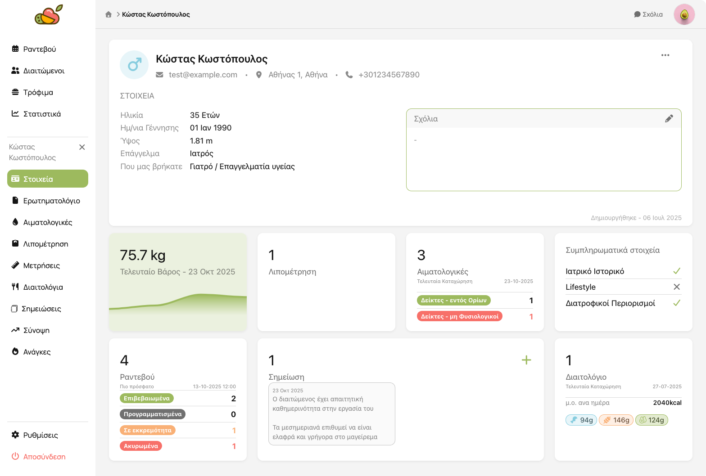Add a new note with plus icon
The height and width of the screenshot is (476, 706).
(x=526, y=360)
